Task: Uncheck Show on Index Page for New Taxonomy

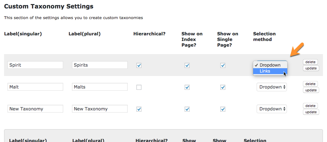Action: coord(187,109)
